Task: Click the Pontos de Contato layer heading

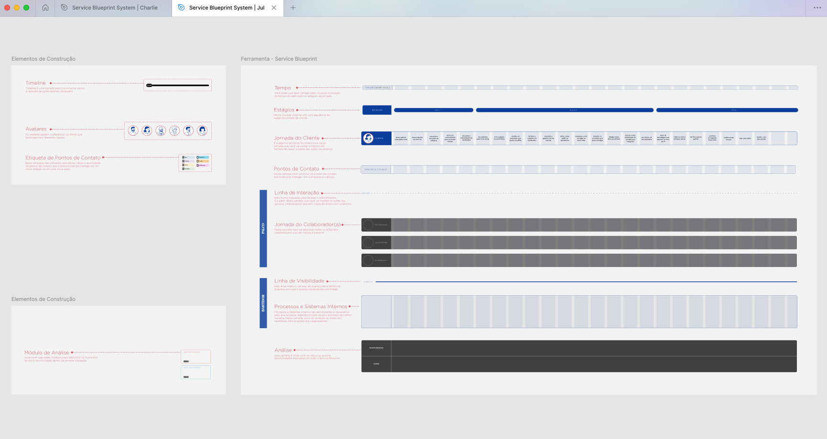Action: (x=296, y=169)
